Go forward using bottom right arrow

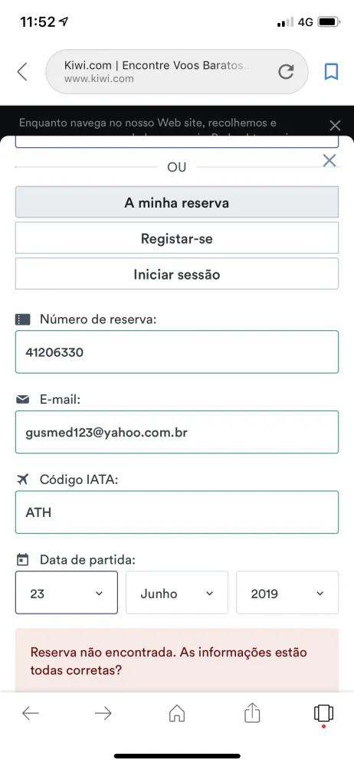click(103, 713)
